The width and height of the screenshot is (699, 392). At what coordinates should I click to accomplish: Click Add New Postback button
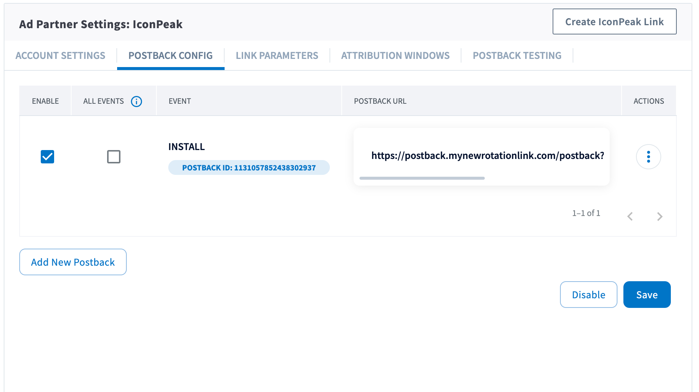tap(73, 262)
